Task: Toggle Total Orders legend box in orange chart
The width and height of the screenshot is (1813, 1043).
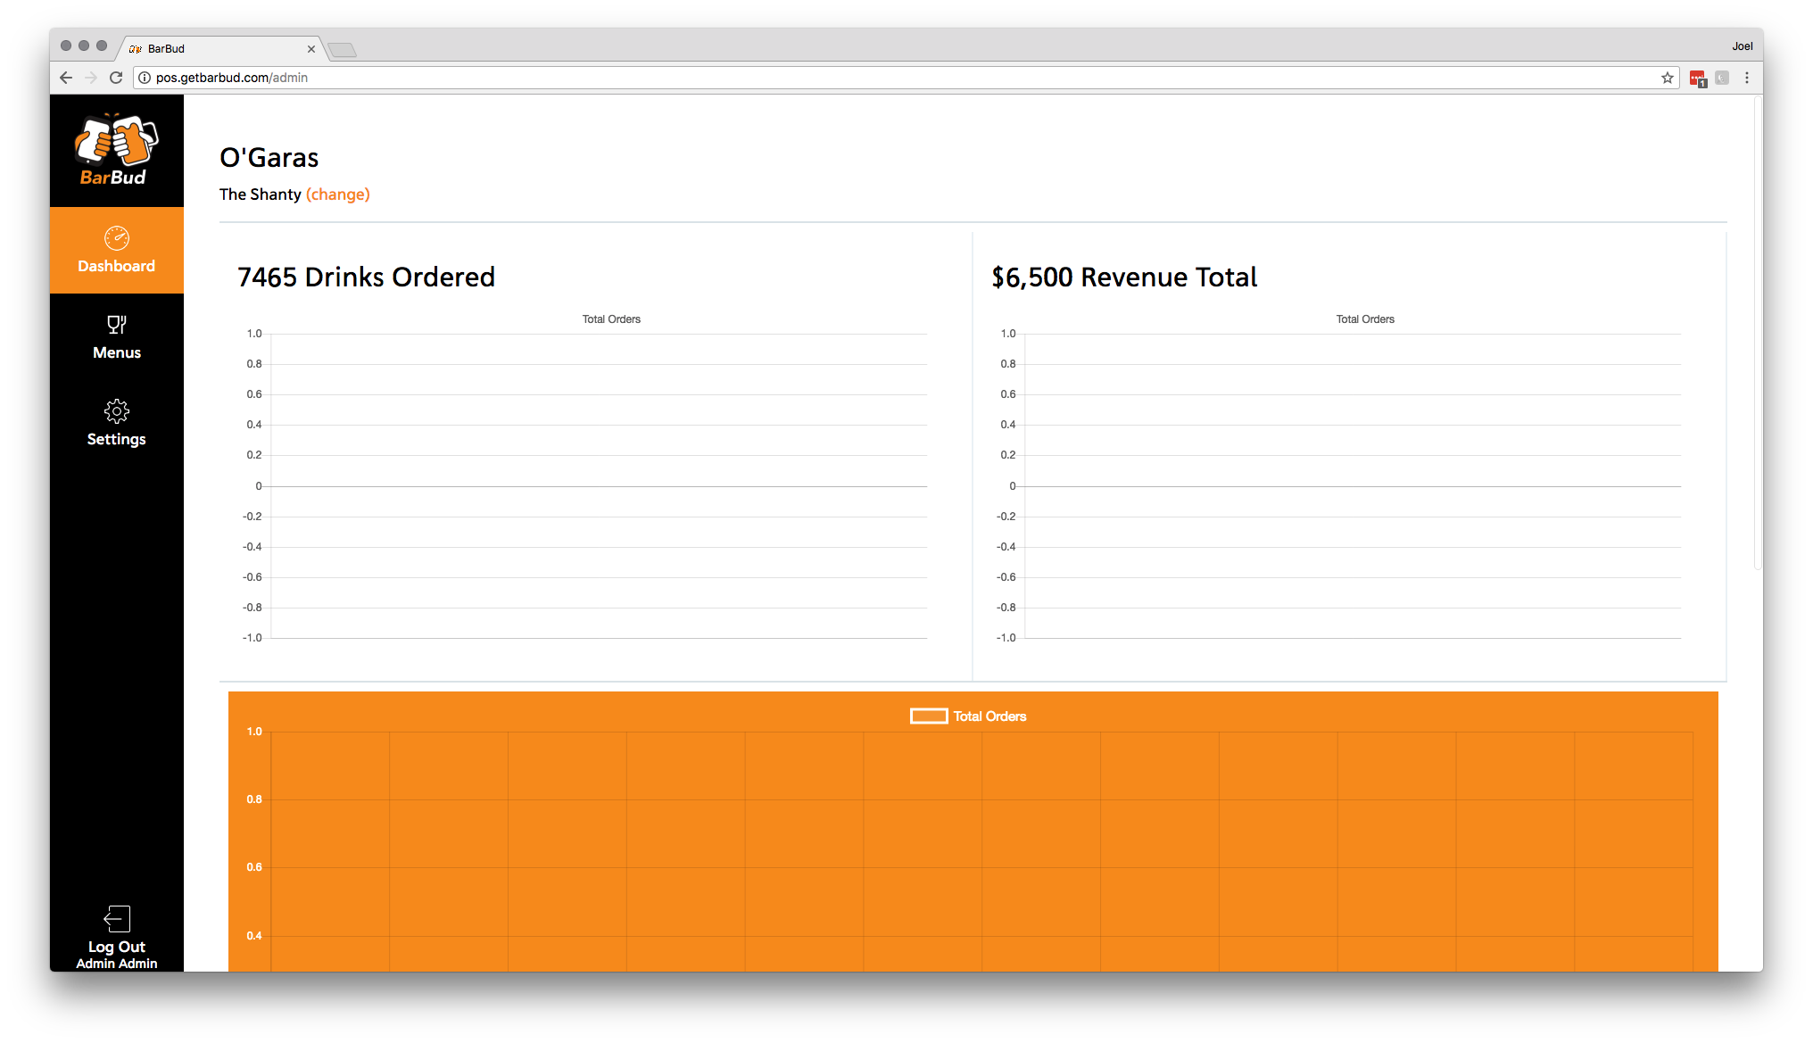Action: click(x=929, y=716)
